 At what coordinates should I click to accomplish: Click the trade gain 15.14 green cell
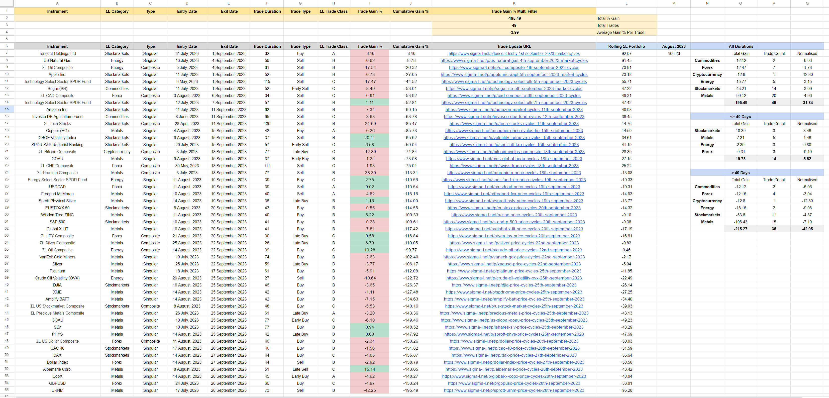pos(369,369)
